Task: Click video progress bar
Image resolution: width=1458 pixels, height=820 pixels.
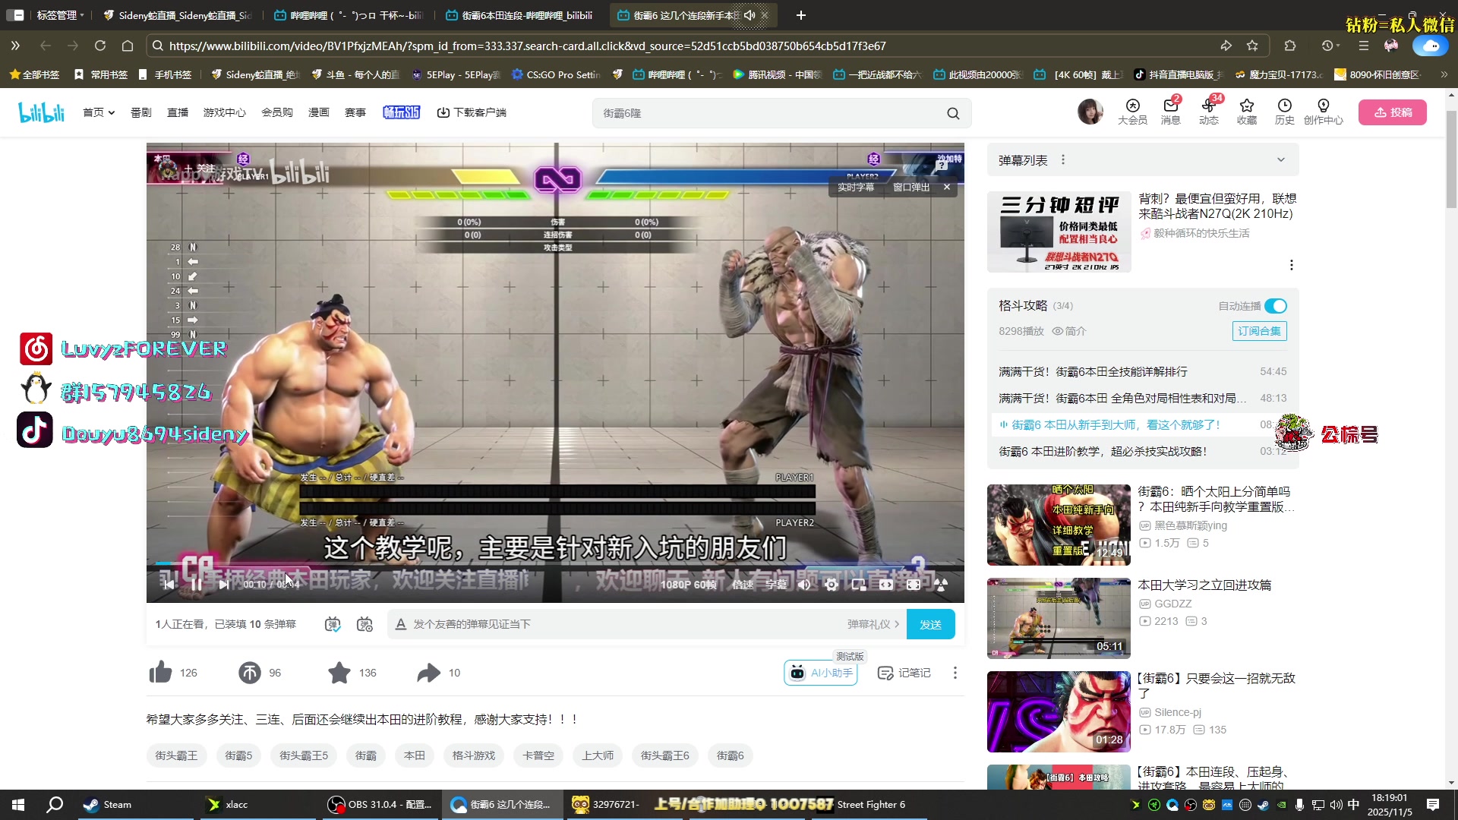Action: coord(554,563)
